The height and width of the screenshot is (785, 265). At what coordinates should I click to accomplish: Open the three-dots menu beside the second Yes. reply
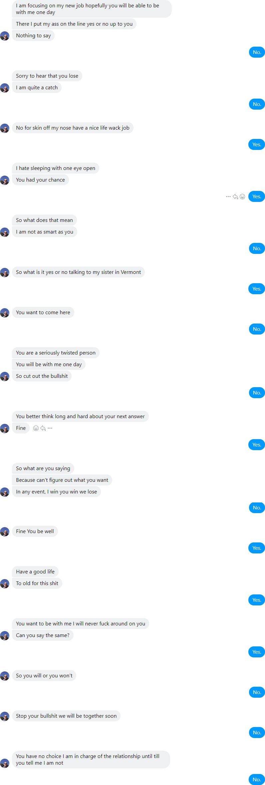tap(228, 197)
